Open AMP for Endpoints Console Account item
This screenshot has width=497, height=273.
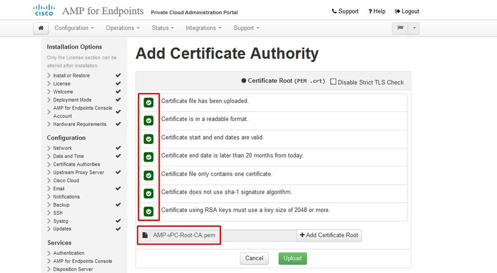pyautogui.click(x=83, y=112)
